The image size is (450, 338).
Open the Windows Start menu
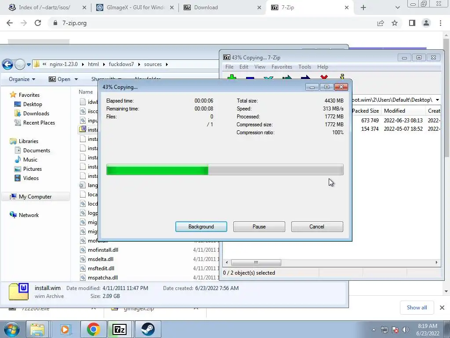11,329
